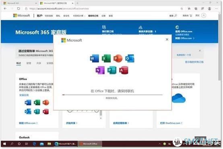
Task: Expand the 付款和计费 dropdown menu
Action: 79,16
